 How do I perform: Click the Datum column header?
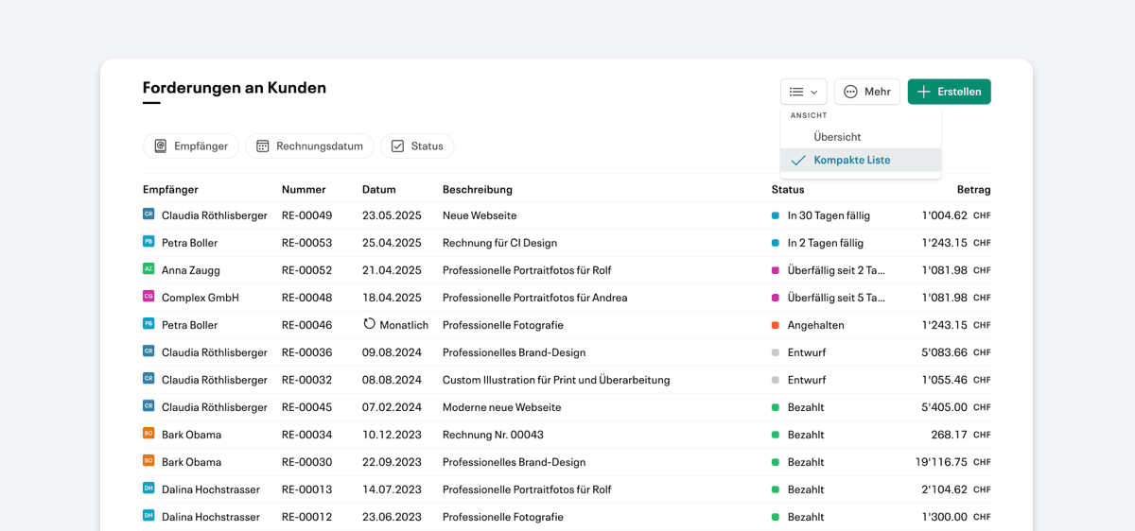[x=379, y=190]
